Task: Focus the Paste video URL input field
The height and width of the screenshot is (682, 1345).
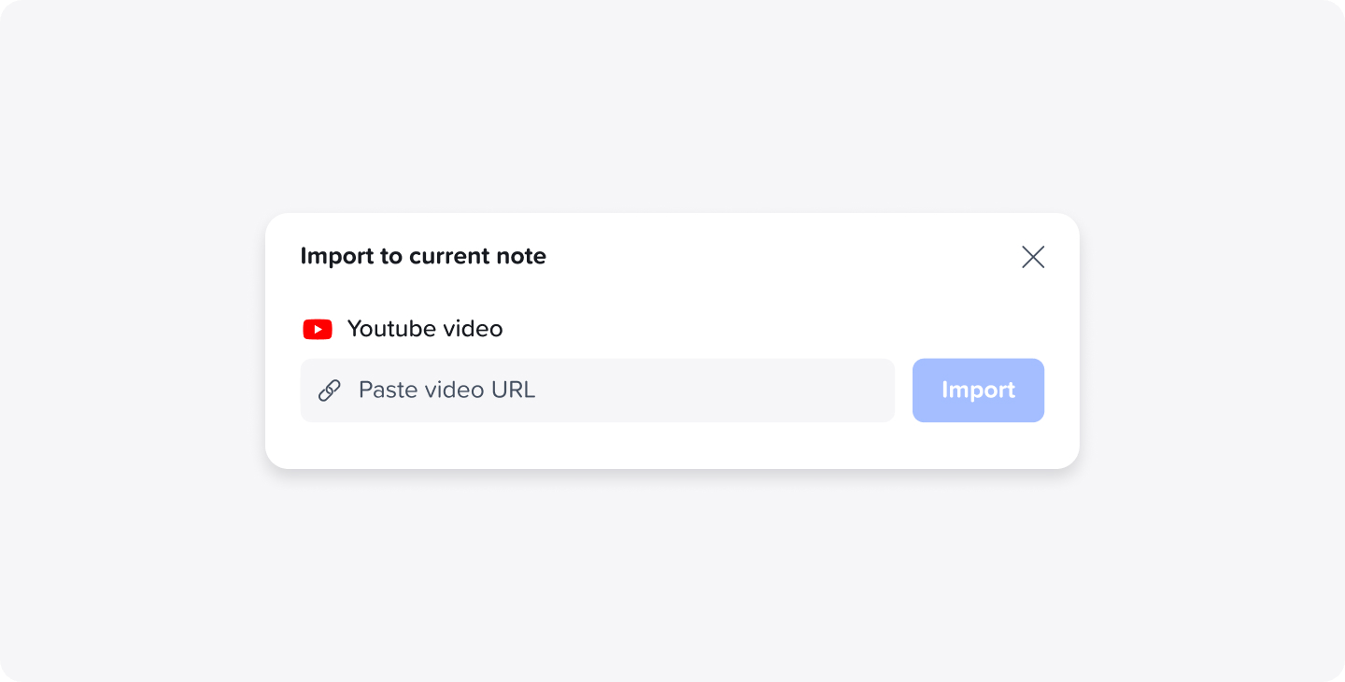Action: coord(598,391)
